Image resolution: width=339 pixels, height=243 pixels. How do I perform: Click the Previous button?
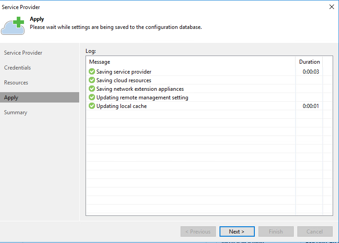(x=198, y=232)
